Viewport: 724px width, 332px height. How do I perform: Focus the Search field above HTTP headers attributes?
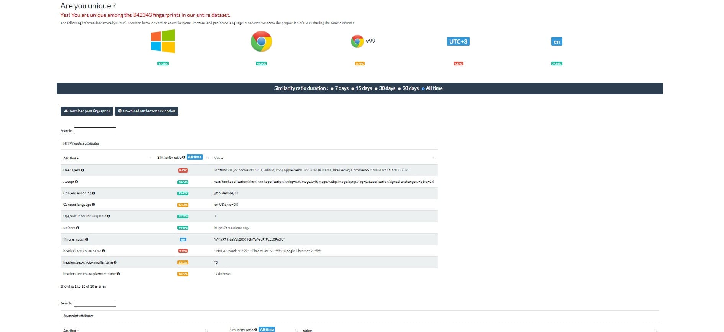(95, 131)
